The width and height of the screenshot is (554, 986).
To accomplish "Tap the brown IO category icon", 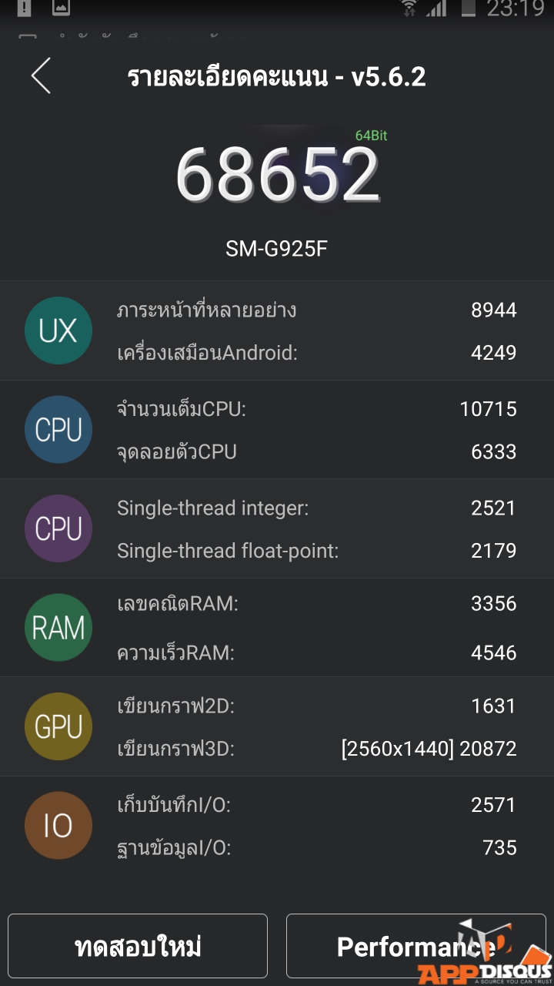I will click(x=58, y=826).
